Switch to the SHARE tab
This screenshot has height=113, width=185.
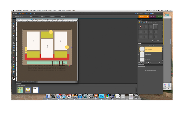click(160, 17)
